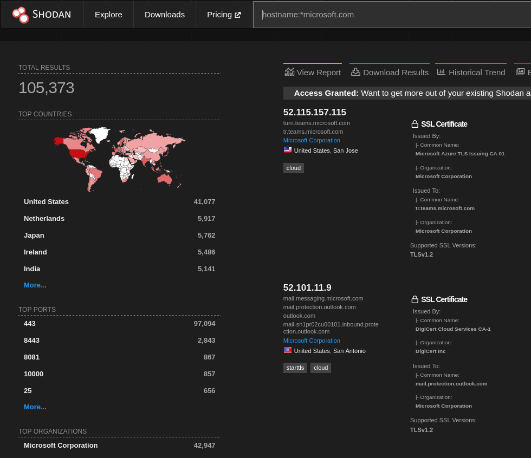Click the external link icon next to Pricing
531x458 pixels.
238,15
